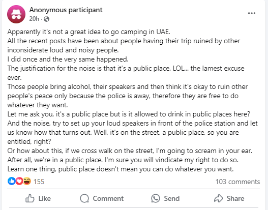Click the speech bubble icon beside Comment
The height and width of the screenshot is (210, 268).
coord(84,198)
